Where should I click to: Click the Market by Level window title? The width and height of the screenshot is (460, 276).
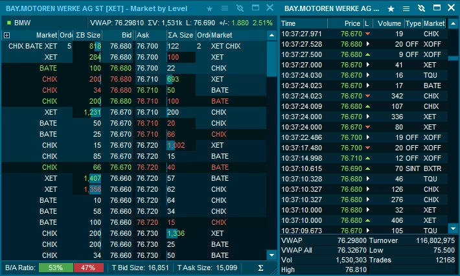click(x=97, y=8)
